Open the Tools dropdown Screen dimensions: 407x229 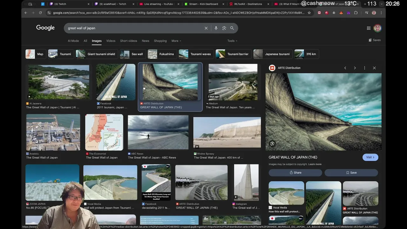click(x=232, y=41)
